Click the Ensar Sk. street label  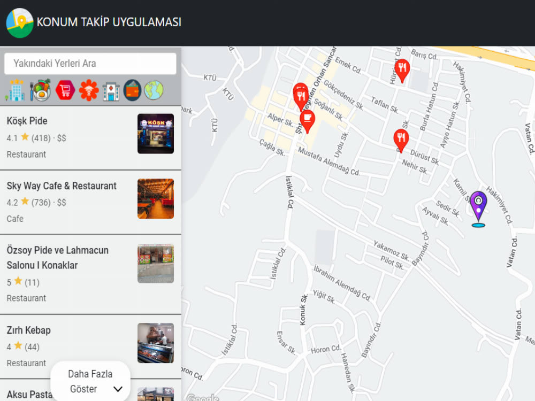286,343
